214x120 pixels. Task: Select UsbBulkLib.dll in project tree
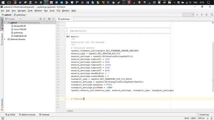pos(20,36)
